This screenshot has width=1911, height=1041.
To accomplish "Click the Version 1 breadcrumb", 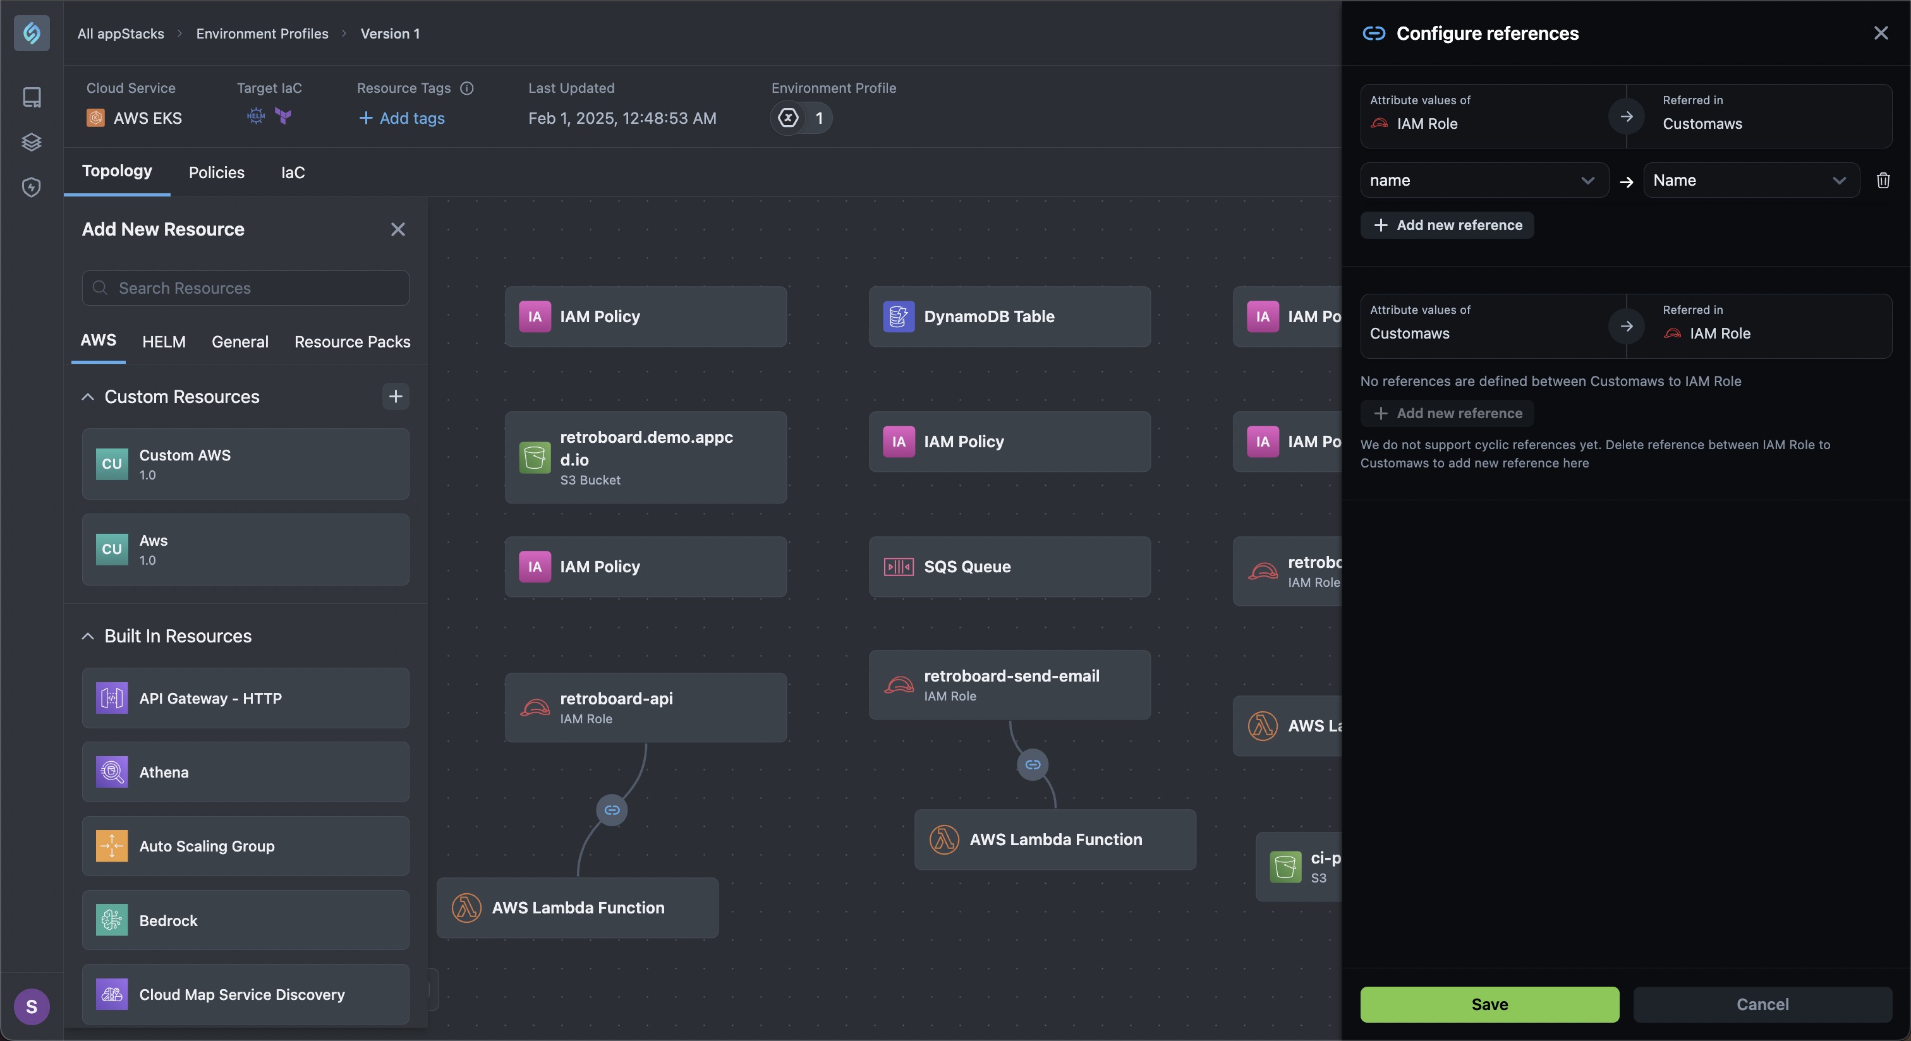I will coord(390,33).
